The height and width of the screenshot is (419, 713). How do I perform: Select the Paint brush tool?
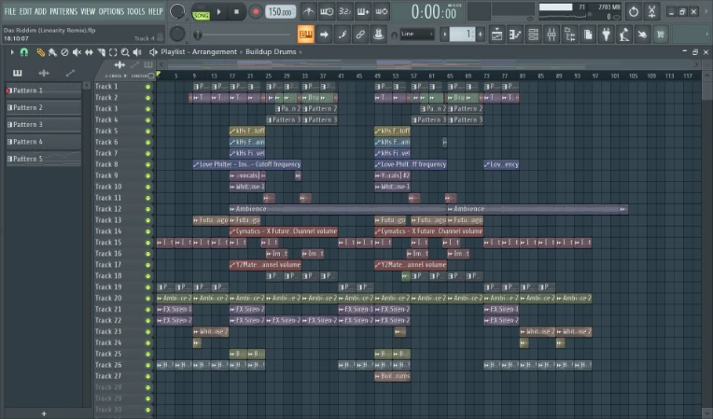(x=53, y=52)
